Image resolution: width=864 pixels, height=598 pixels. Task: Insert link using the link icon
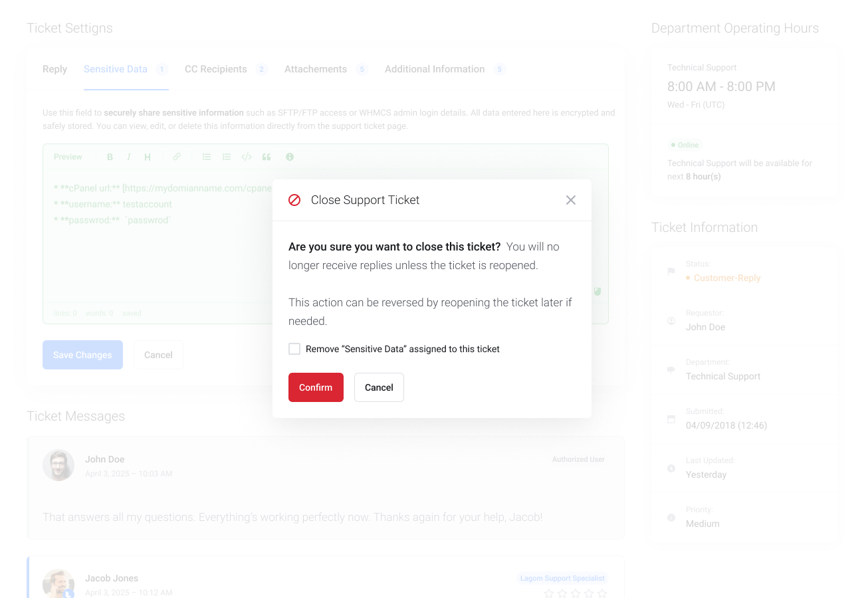[177, 157]
